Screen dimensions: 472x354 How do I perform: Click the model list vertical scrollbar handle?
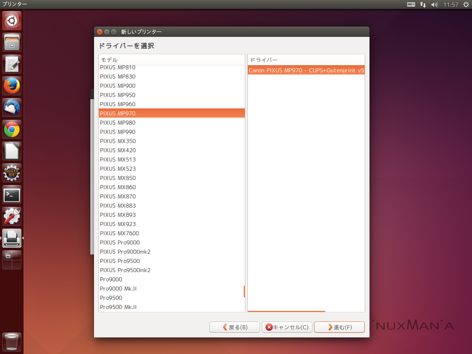[244, 291]
